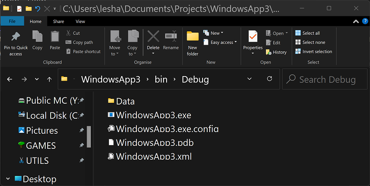Screen dimensions: 370x186
Task: Select WindowsApp3.xml file
Action: tap(149, 156)
